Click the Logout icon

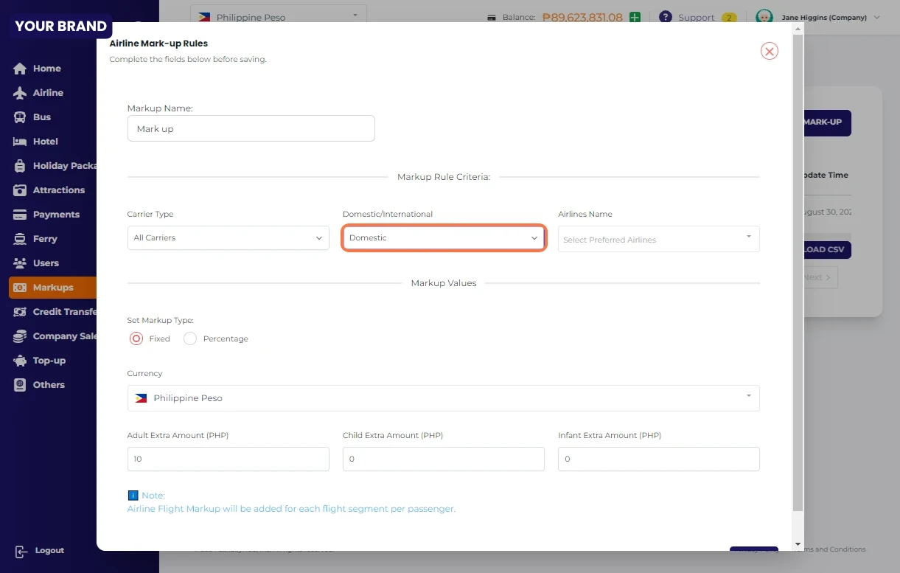click(21, 551)
